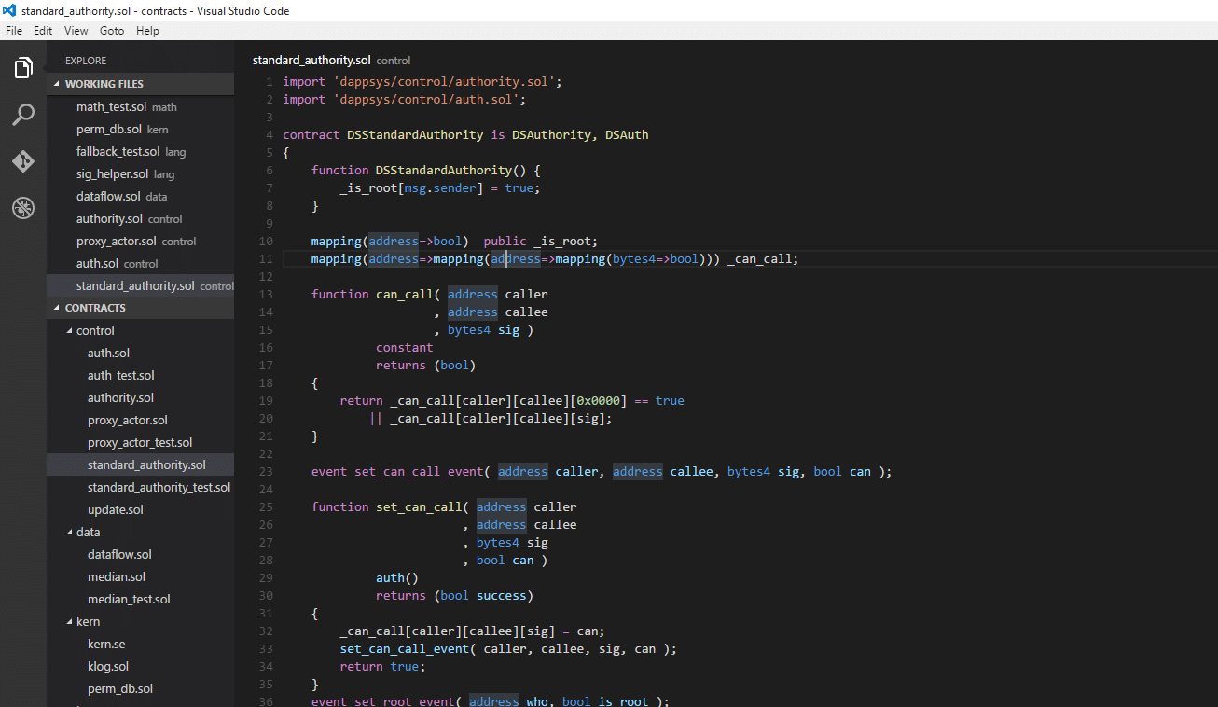Collapse the Contracts section header
Image resolution: width=1218 pixels, height=707 pixels.
[x=94, y=308]
